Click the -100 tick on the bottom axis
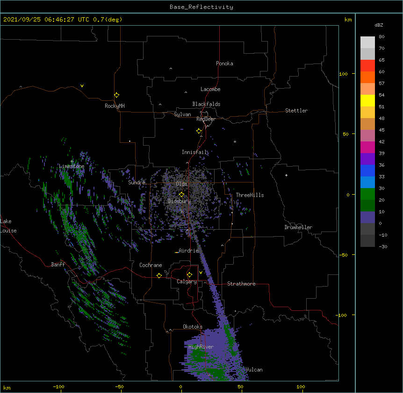403x393 pixels. tap(58, 386)
